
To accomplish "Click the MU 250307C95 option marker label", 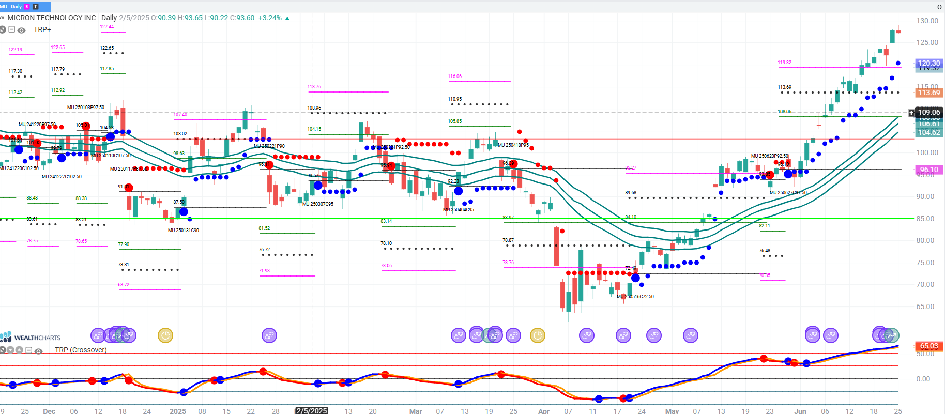I will point(318,204).
